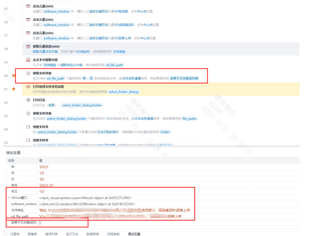The height and width of the screenshot is (236, 328).
Task: Expand the VDrive窗口 variable row
Action: coord(9,198)
